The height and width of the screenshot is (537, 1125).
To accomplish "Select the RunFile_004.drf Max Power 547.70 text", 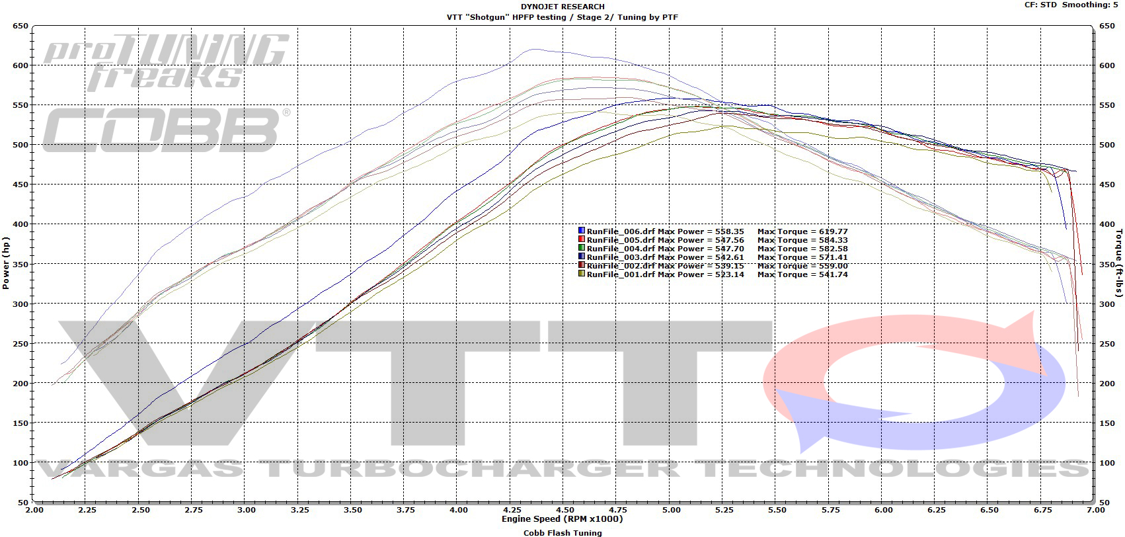I will (666, 249).
